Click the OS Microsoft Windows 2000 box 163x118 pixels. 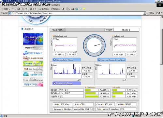tap(116, 109)
